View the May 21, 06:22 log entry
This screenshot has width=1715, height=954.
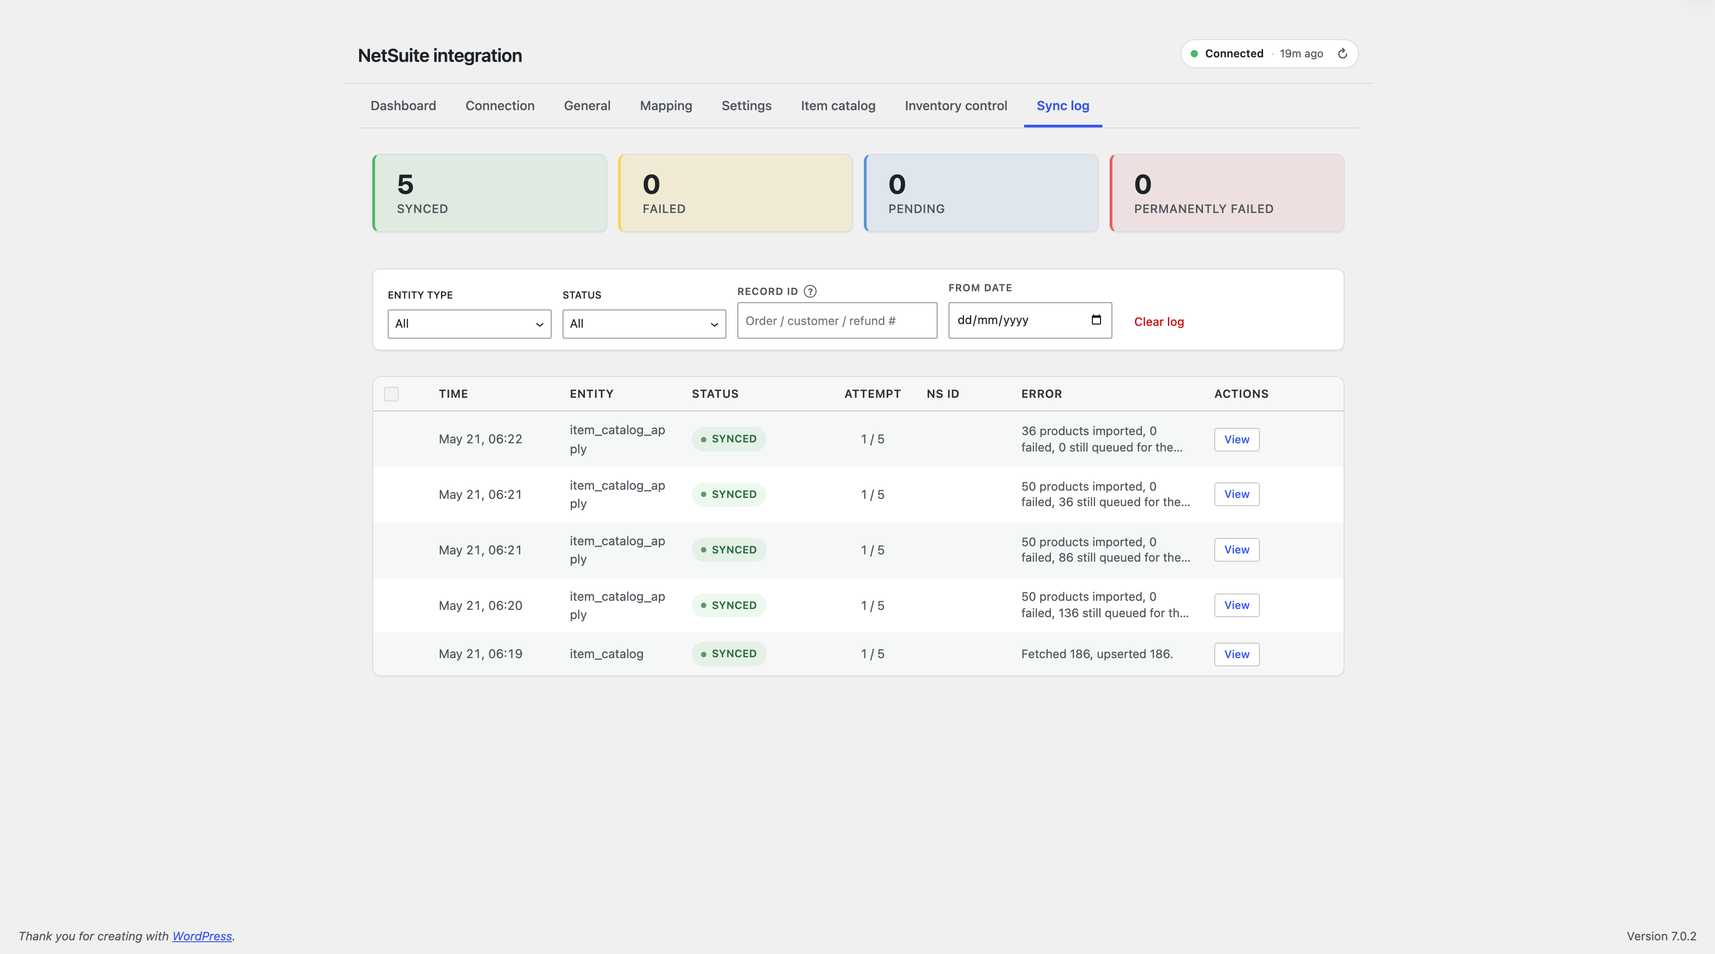[1236, 439]
